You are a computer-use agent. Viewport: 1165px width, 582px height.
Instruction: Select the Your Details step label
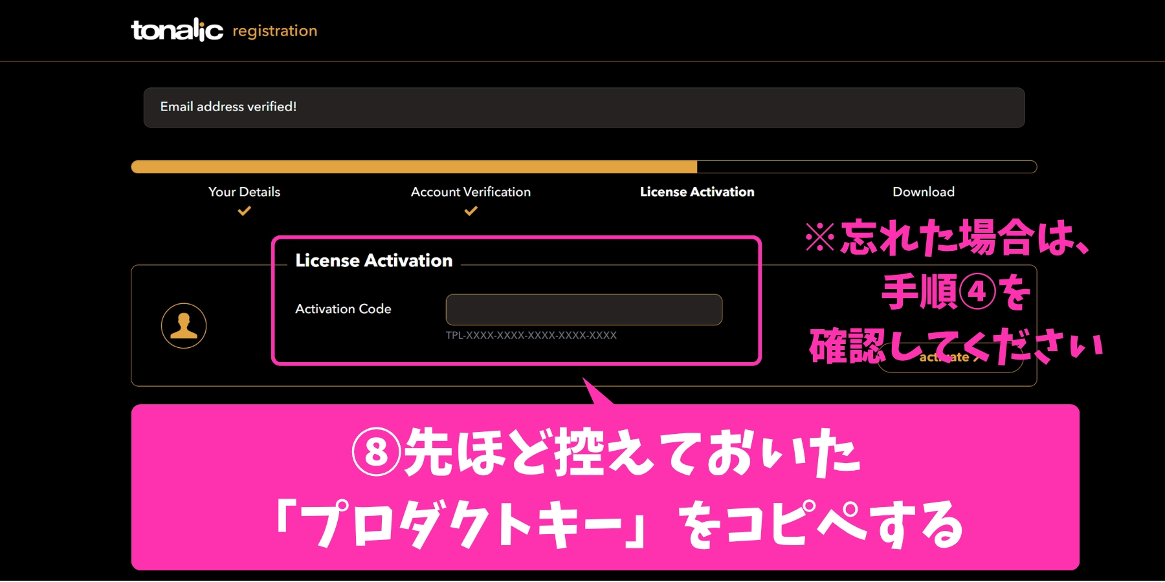pyautogui.click(x=244, y=192)
